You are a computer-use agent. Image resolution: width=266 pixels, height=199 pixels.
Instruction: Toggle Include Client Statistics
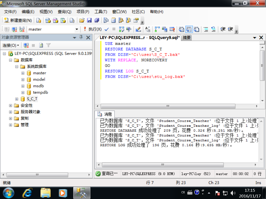click(164, 29)
